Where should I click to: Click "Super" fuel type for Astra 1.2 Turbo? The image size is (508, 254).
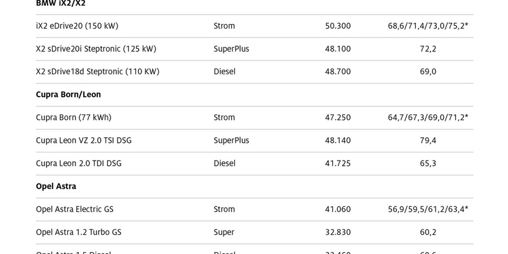click(224, 232)
